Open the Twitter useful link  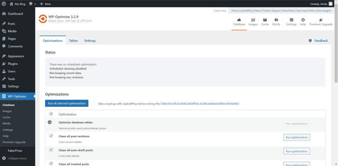click(x=266, y=11)
